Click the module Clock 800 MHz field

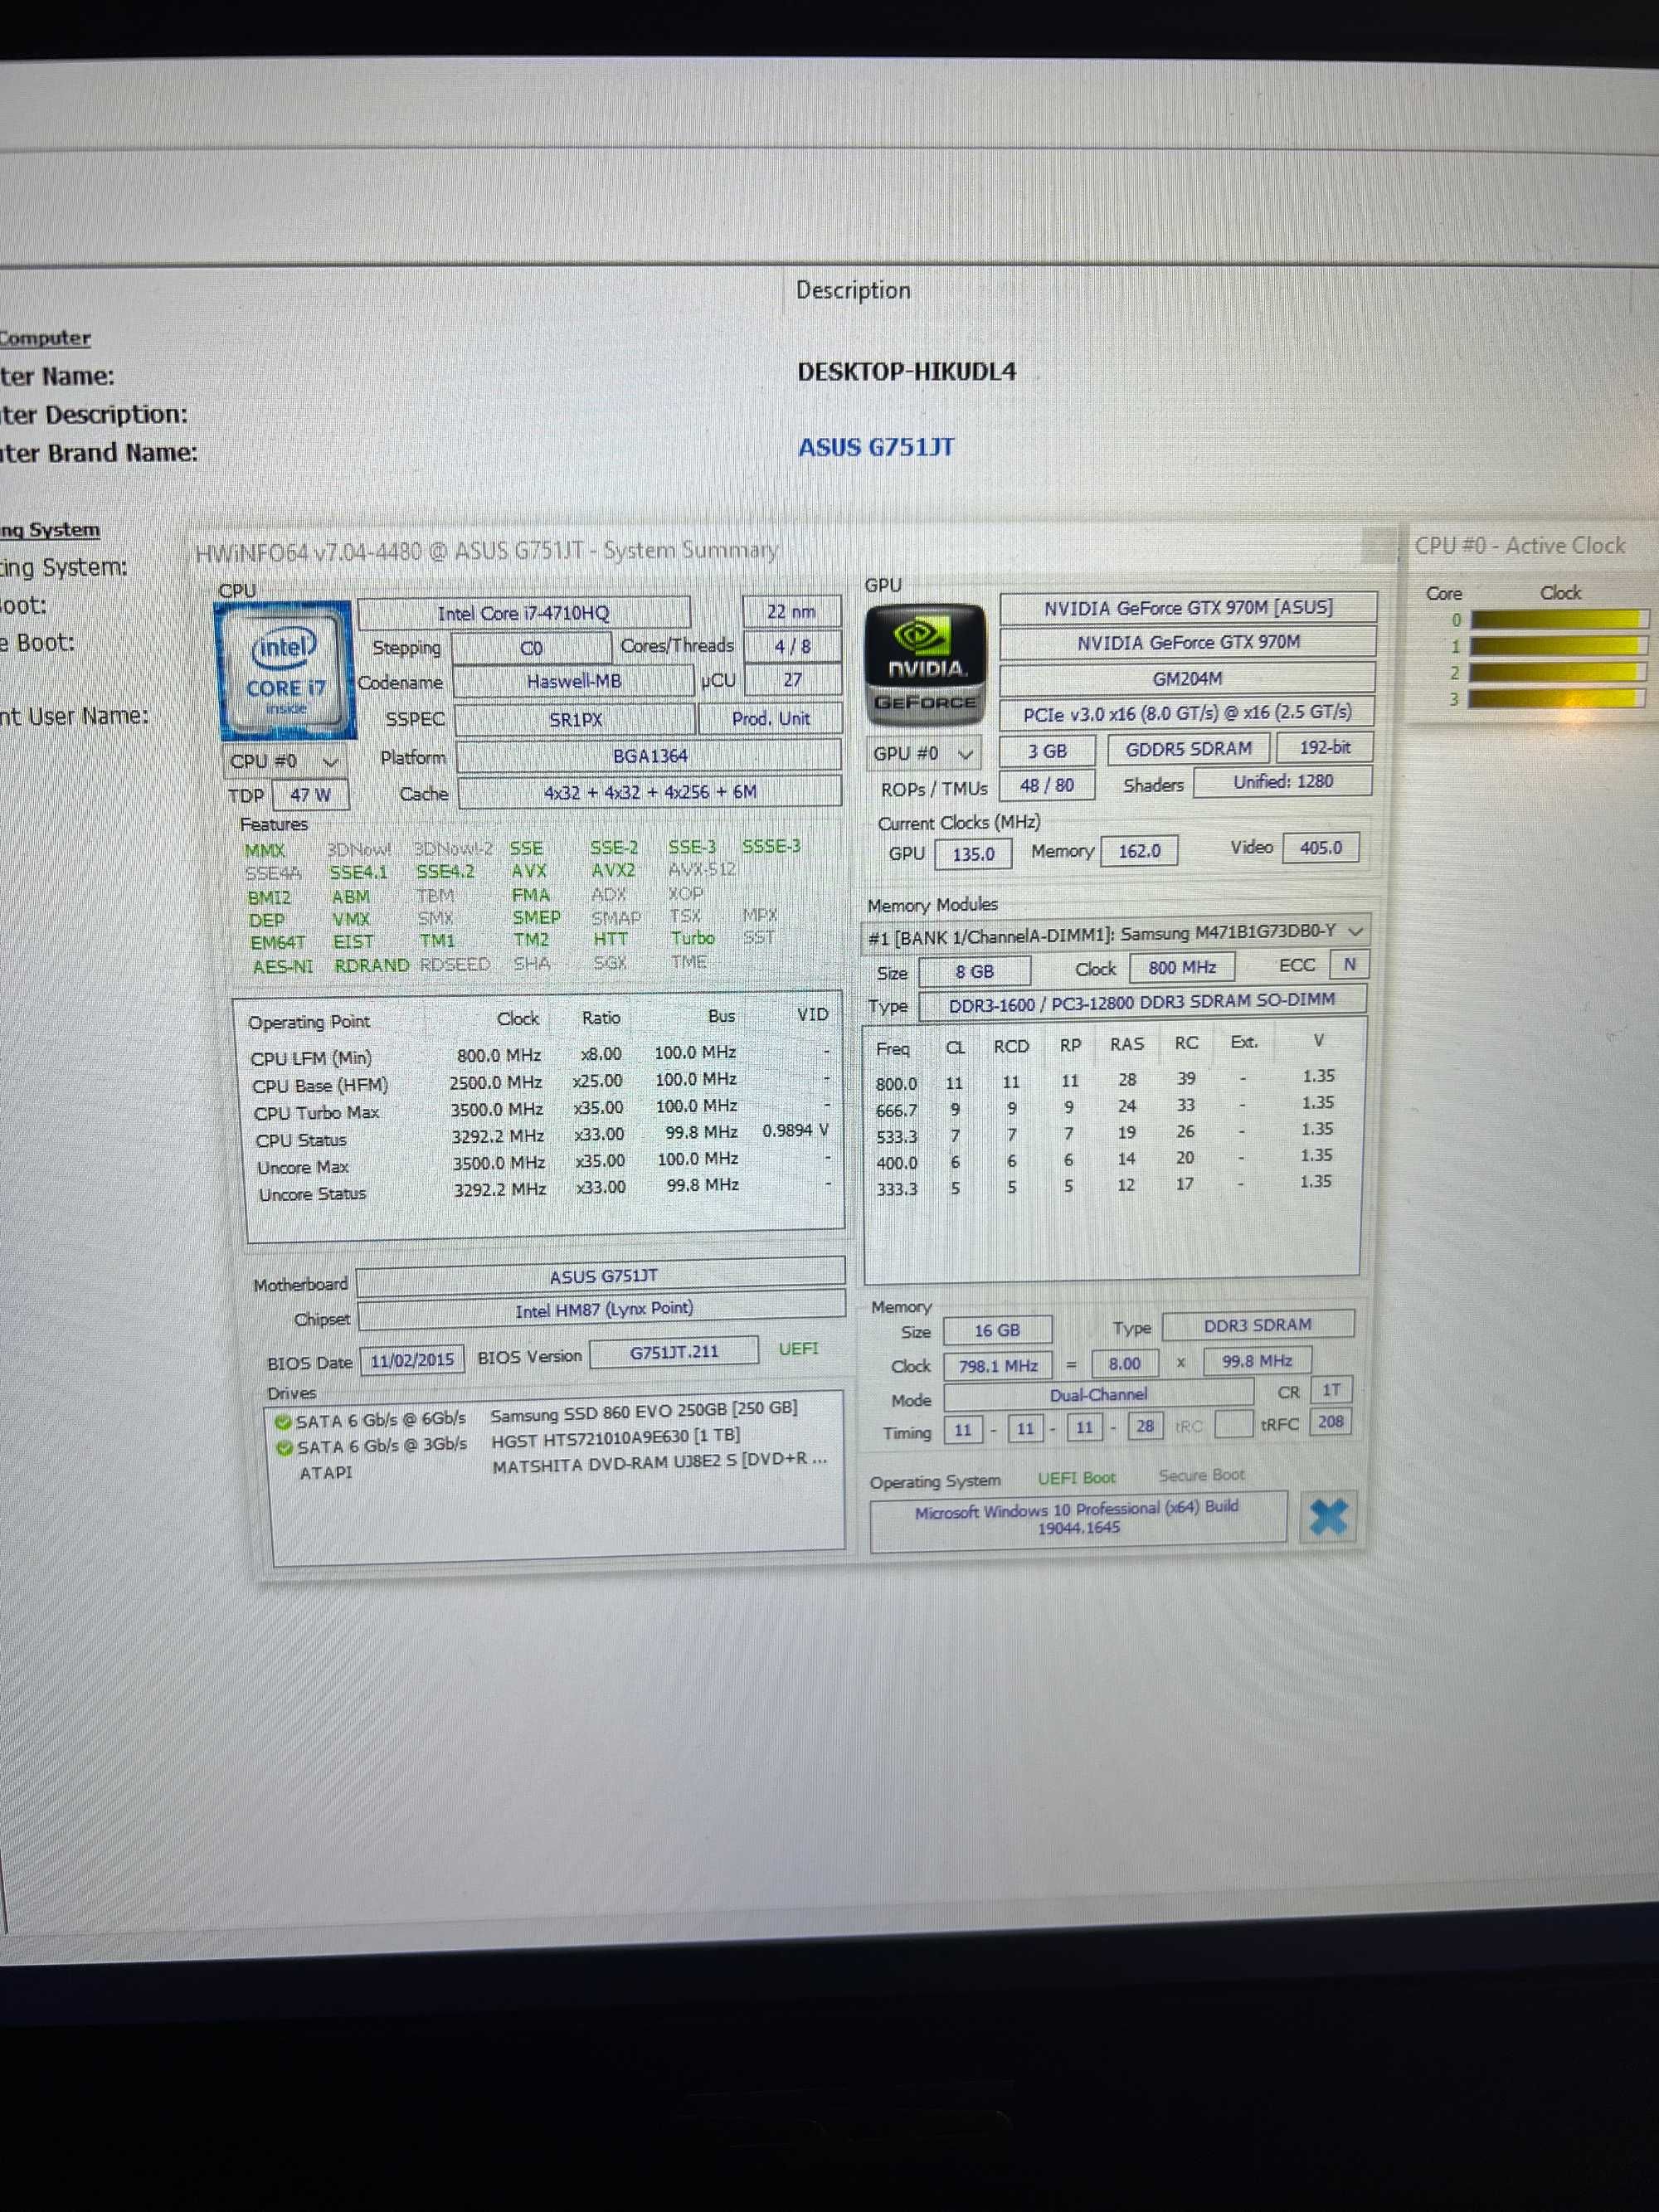point(1182,968)
